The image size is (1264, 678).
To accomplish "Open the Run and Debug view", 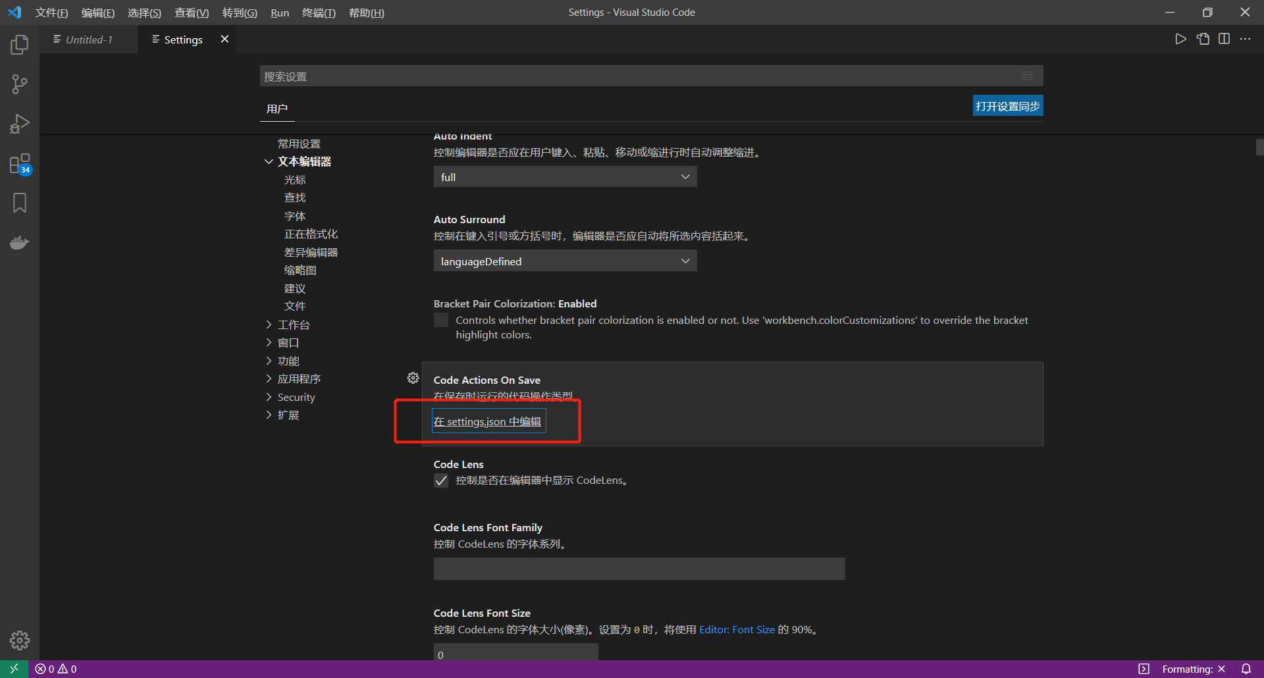I will coord(20,124).
